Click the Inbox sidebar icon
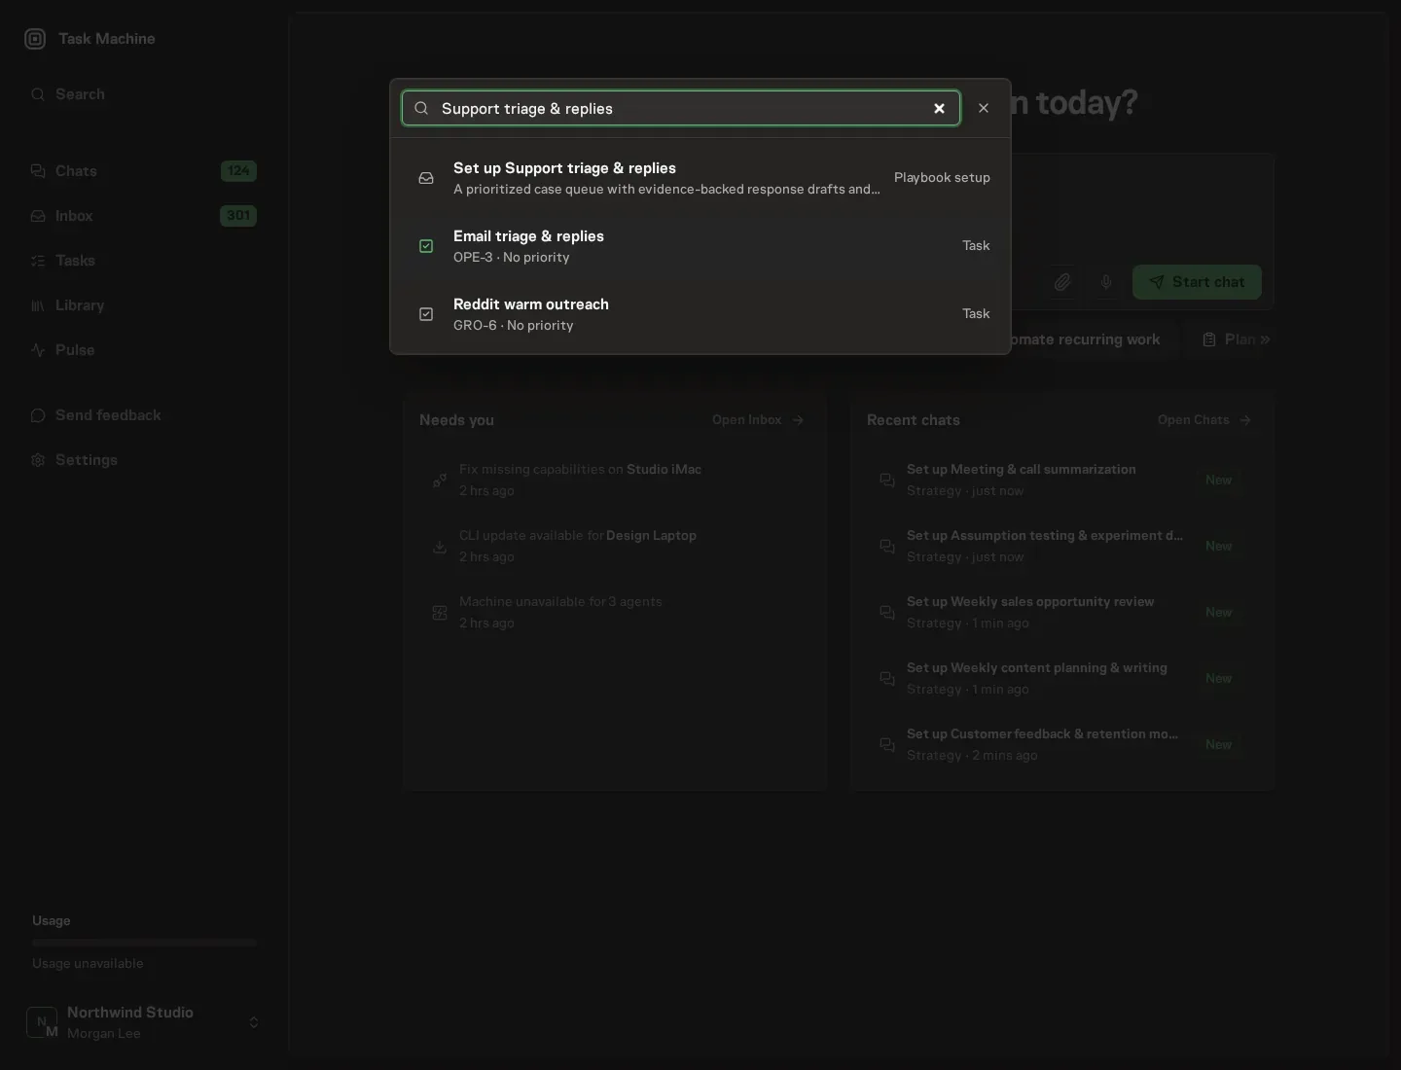 click(x=38, y=216)
